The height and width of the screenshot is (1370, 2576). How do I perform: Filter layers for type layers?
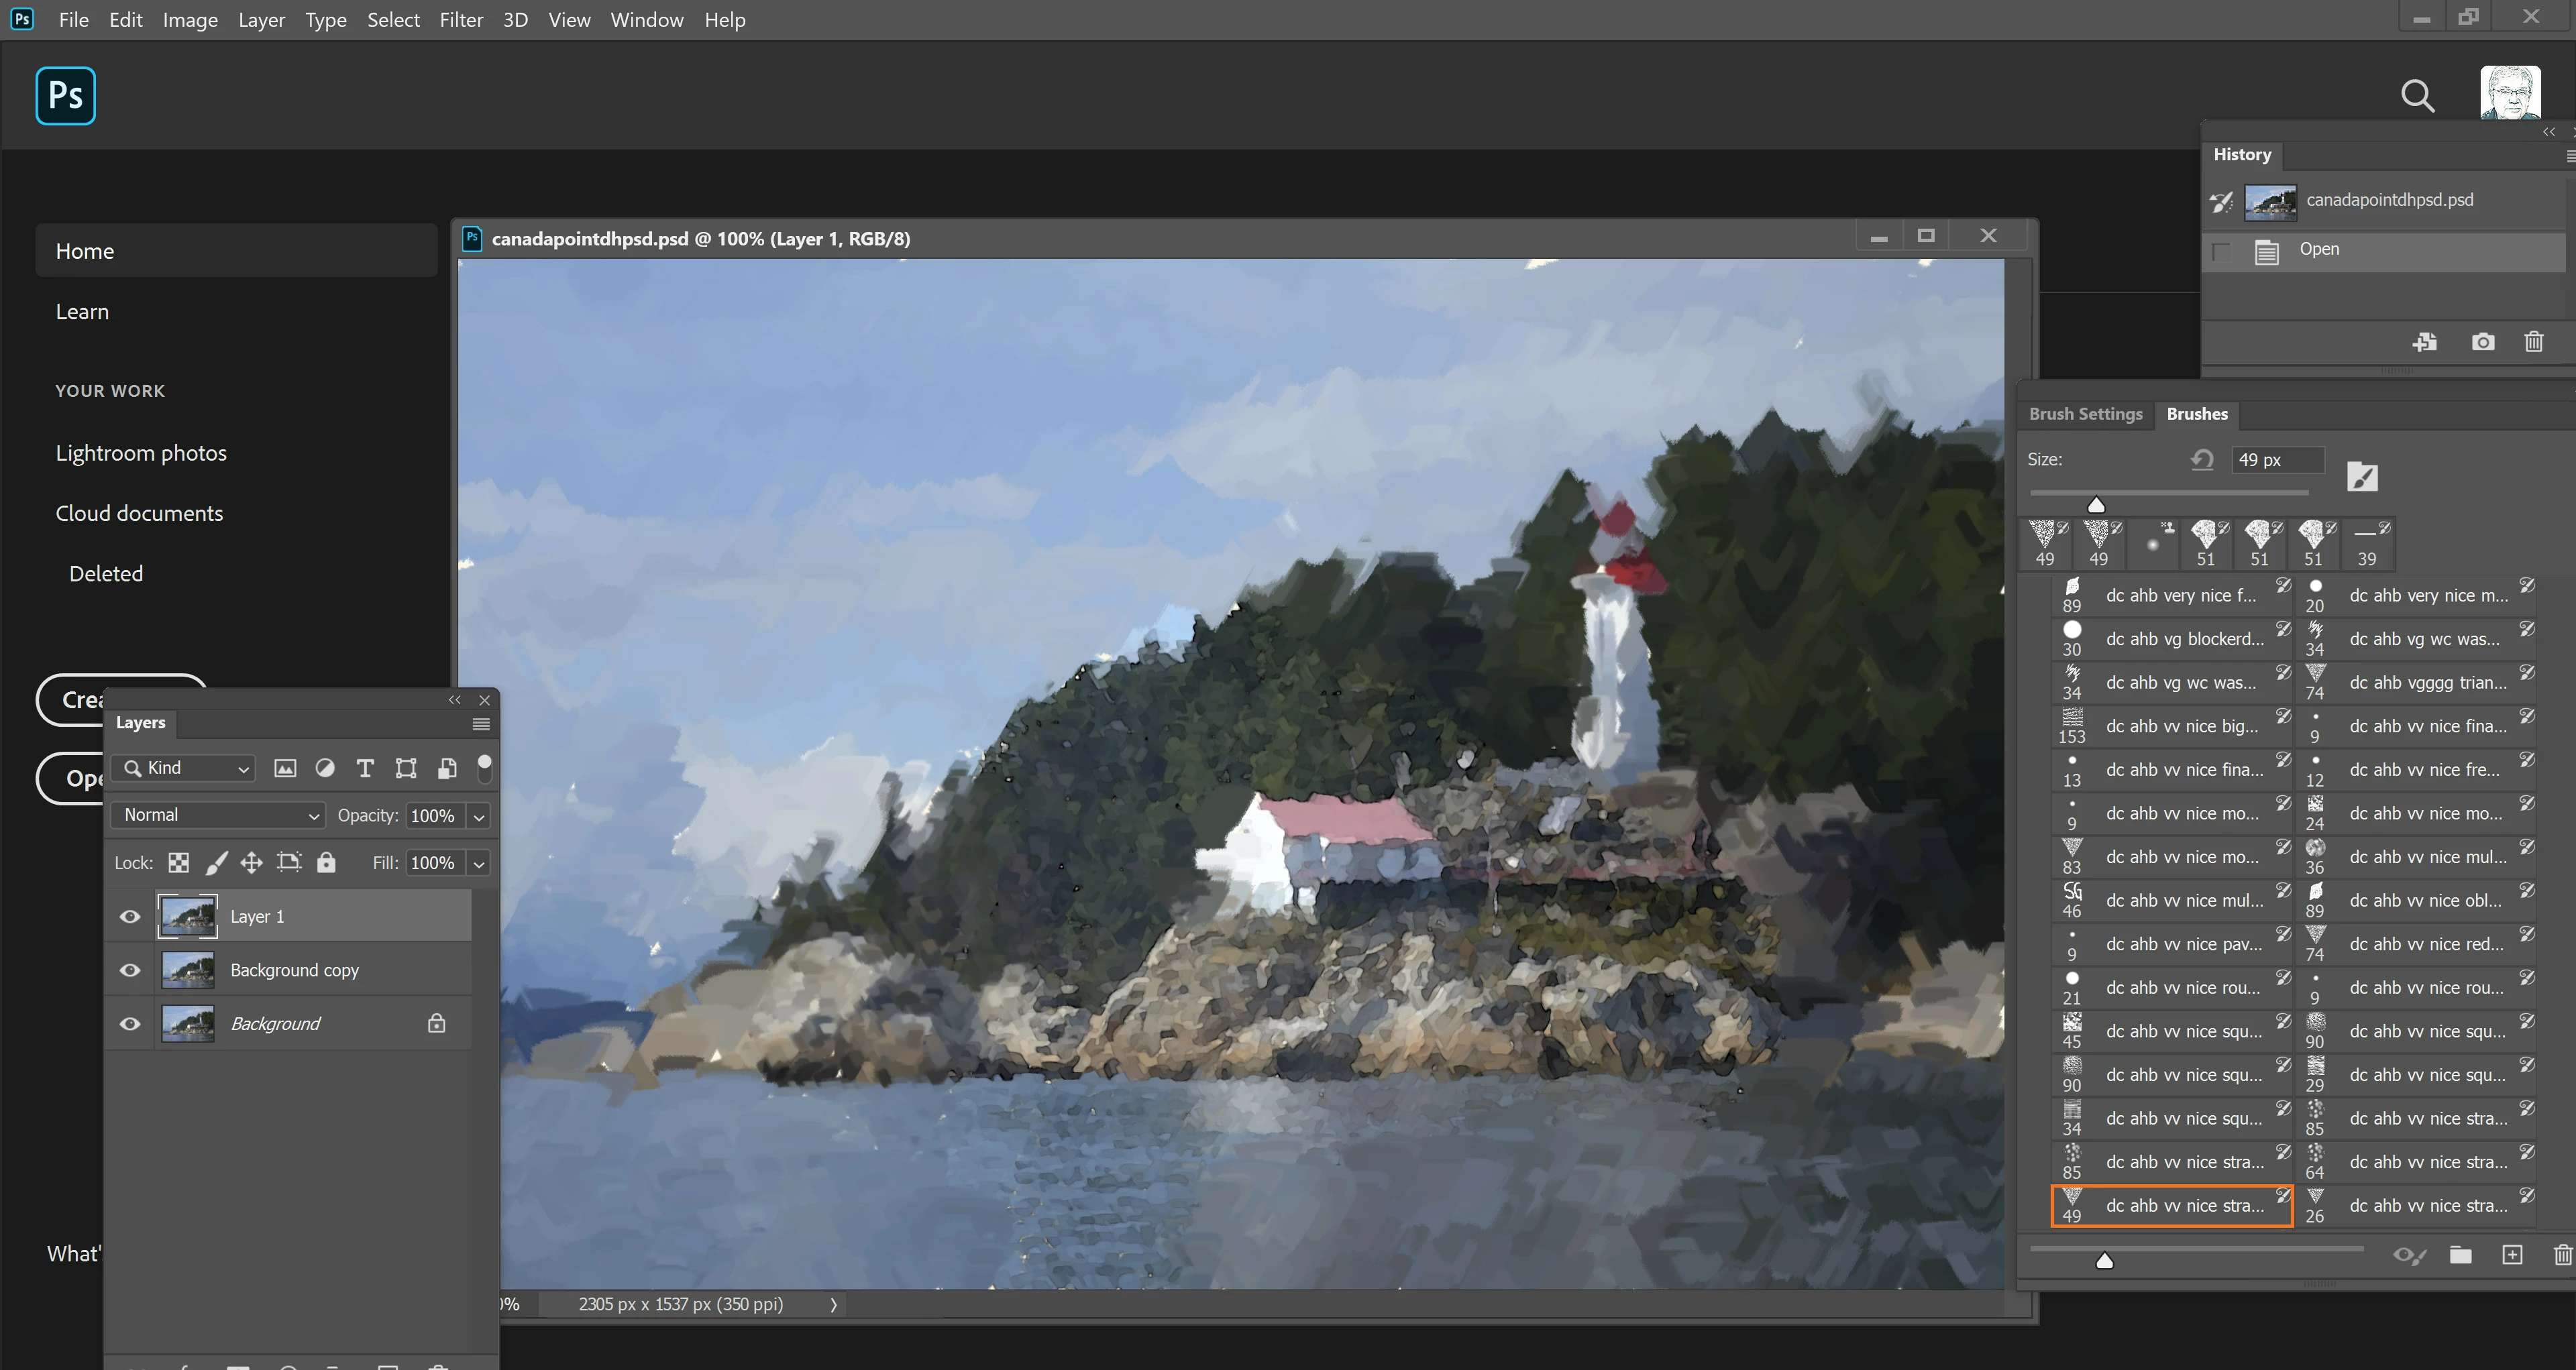pyautogui.click(x=365, y=767)
